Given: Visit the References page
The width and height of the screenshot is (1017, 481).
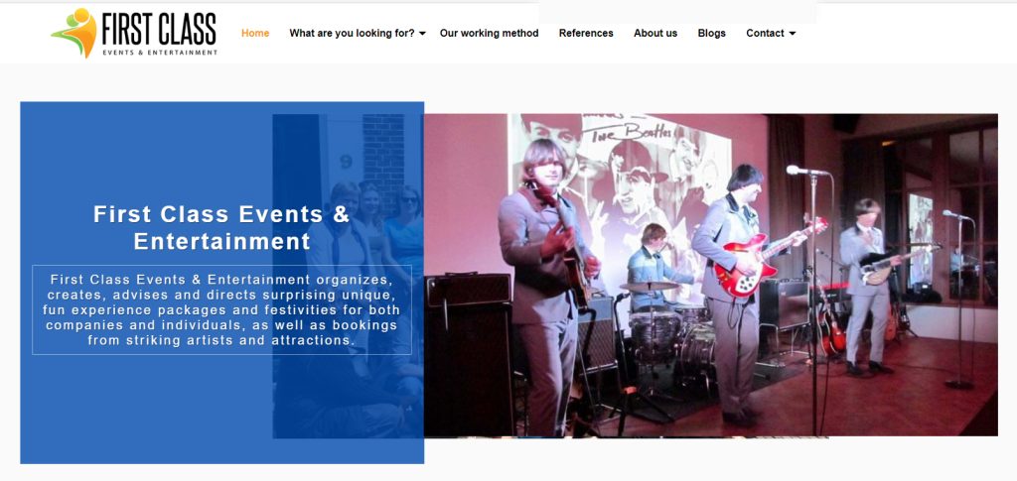Looking at the screenshot, I should [x=586, y=33].
